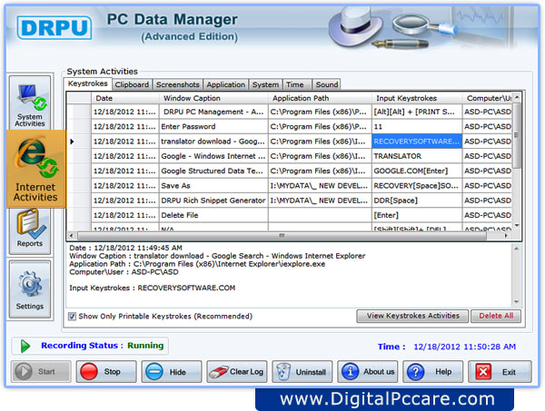Sort by Application Path column header

click(320, 98)
